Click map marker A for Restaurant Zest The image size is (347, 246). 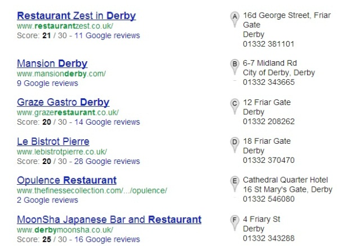pyautogui.click(x=235, y=19)
